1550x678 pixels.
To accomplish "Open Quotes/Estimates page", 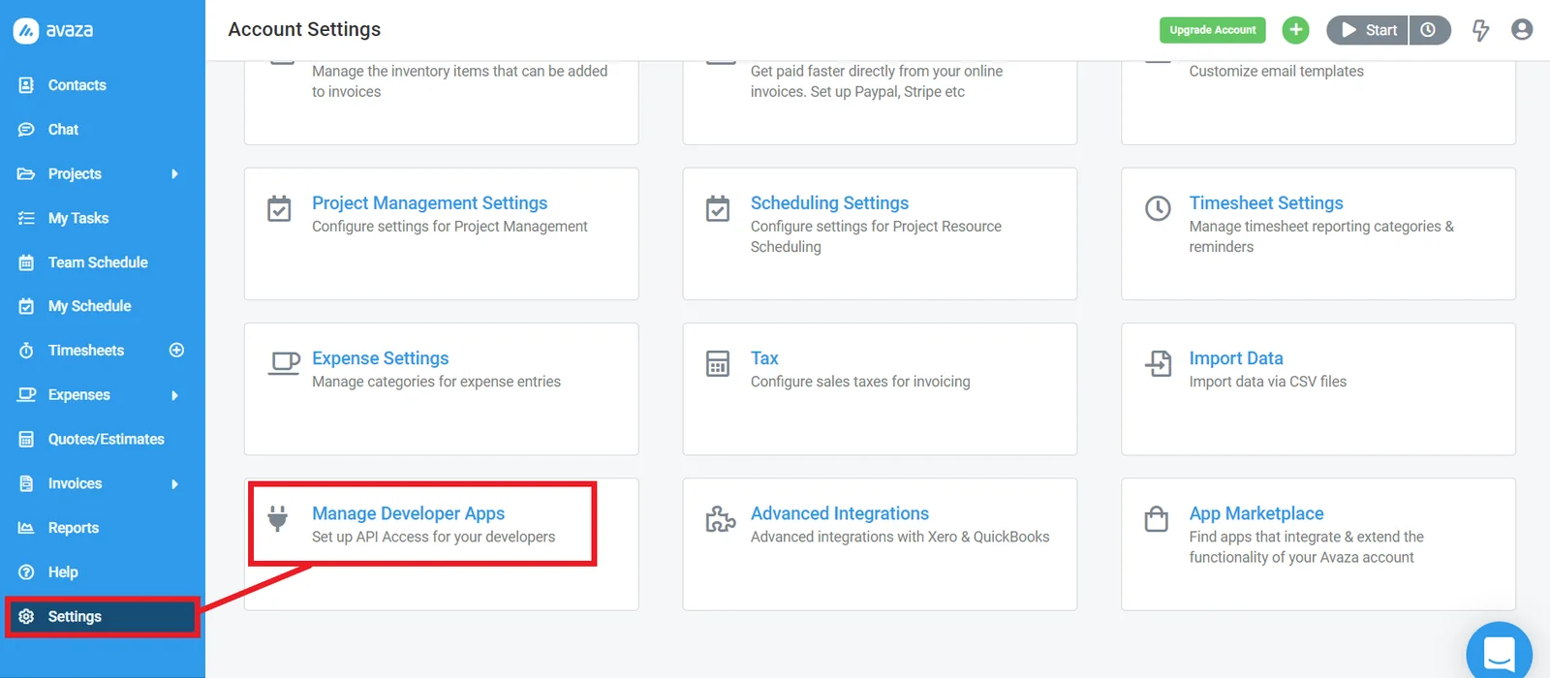I will coord(107,440).
